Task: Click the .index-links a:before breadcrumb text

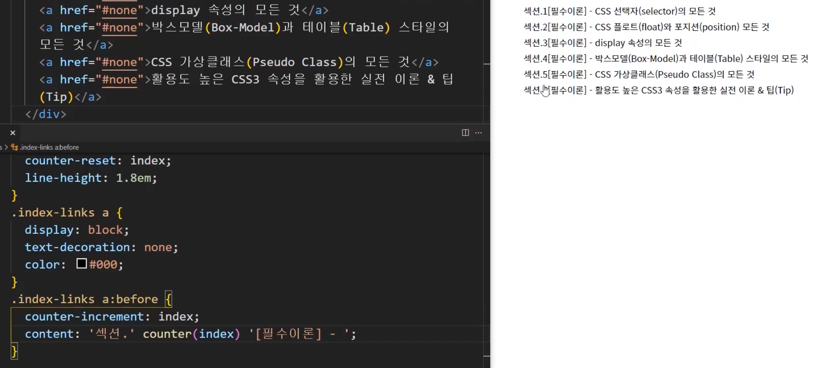Action: click(x=49, y=147)
